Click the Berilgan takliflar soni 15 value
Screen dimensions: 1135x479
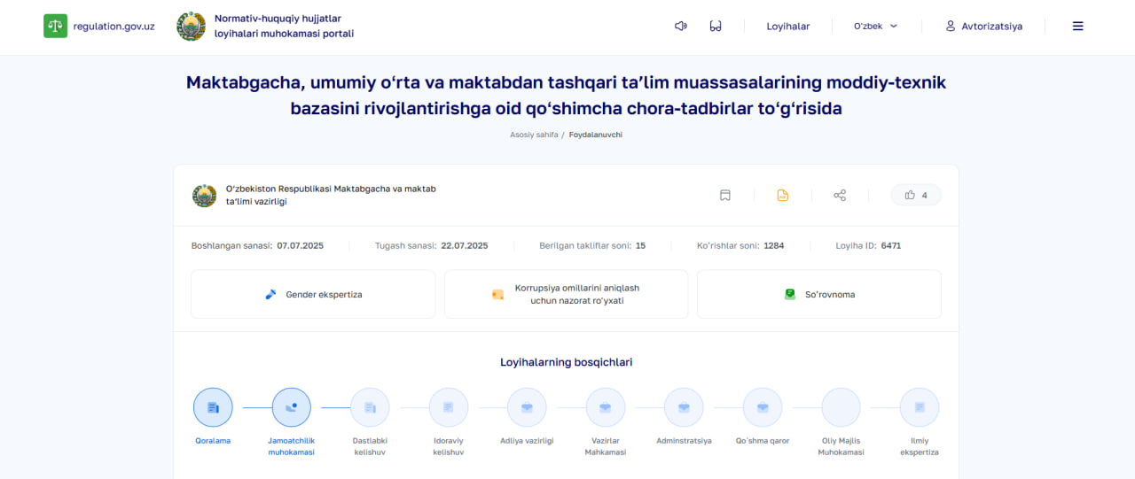point(640,245)
